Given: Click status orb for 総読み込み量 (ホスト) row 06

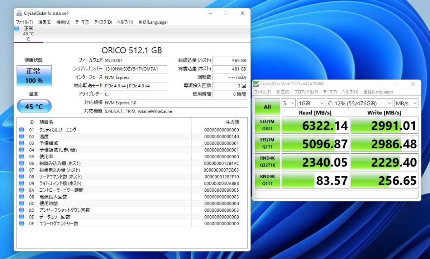Looking at the screenshot, I should [x=21, y=163].
